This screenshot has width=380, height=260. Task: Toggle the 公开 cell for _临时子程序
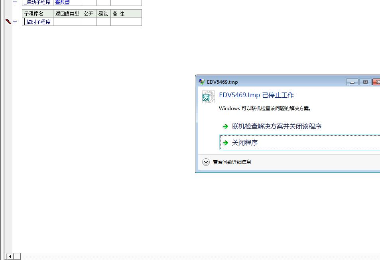pos(89,22)
